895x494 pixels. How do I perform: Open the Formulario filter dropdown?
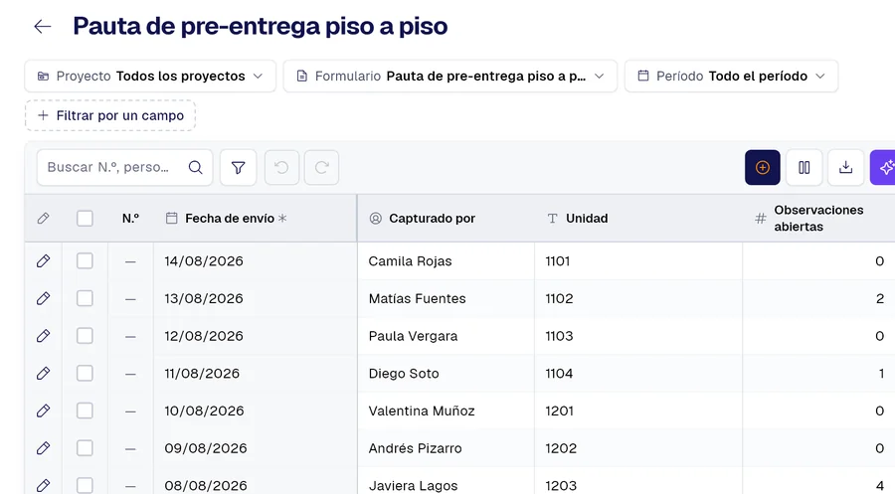click(450, 76)
